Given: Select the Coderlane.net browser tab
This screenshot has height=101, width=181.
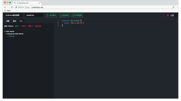Looking at the screenshot, I should 27,3.
